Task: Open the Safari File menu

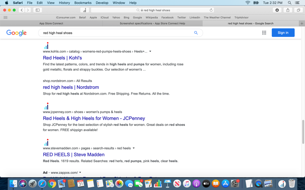Action: click(x=30, y=3)
